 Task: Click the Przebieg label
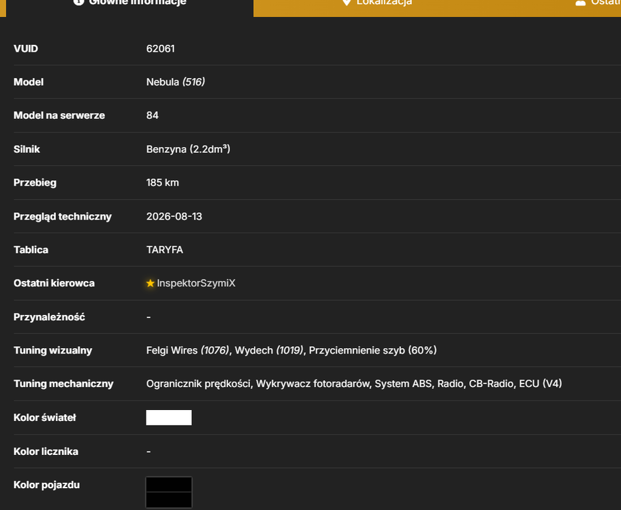click(35, 183)
